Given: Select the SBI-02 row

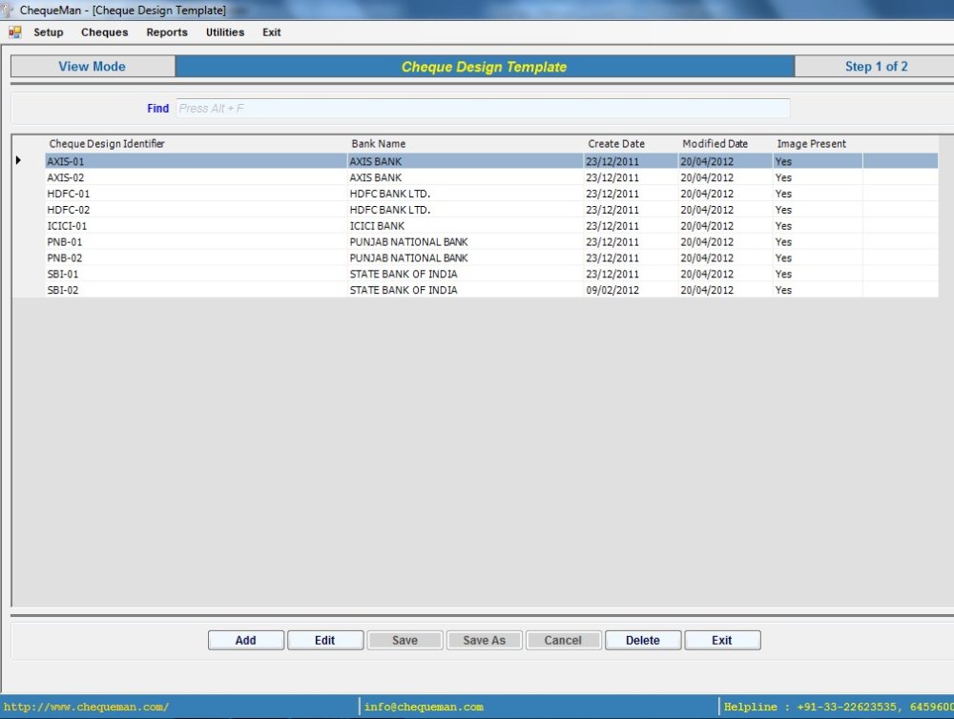Looking at the screenshot, I should click(x=491, y=290).
